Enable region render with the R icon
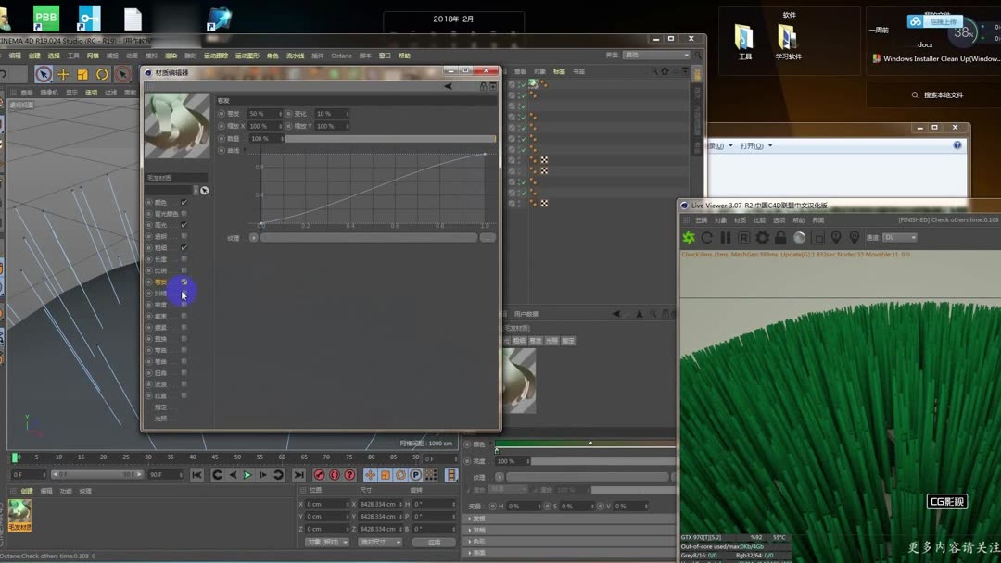 click(x=742, y=238)
